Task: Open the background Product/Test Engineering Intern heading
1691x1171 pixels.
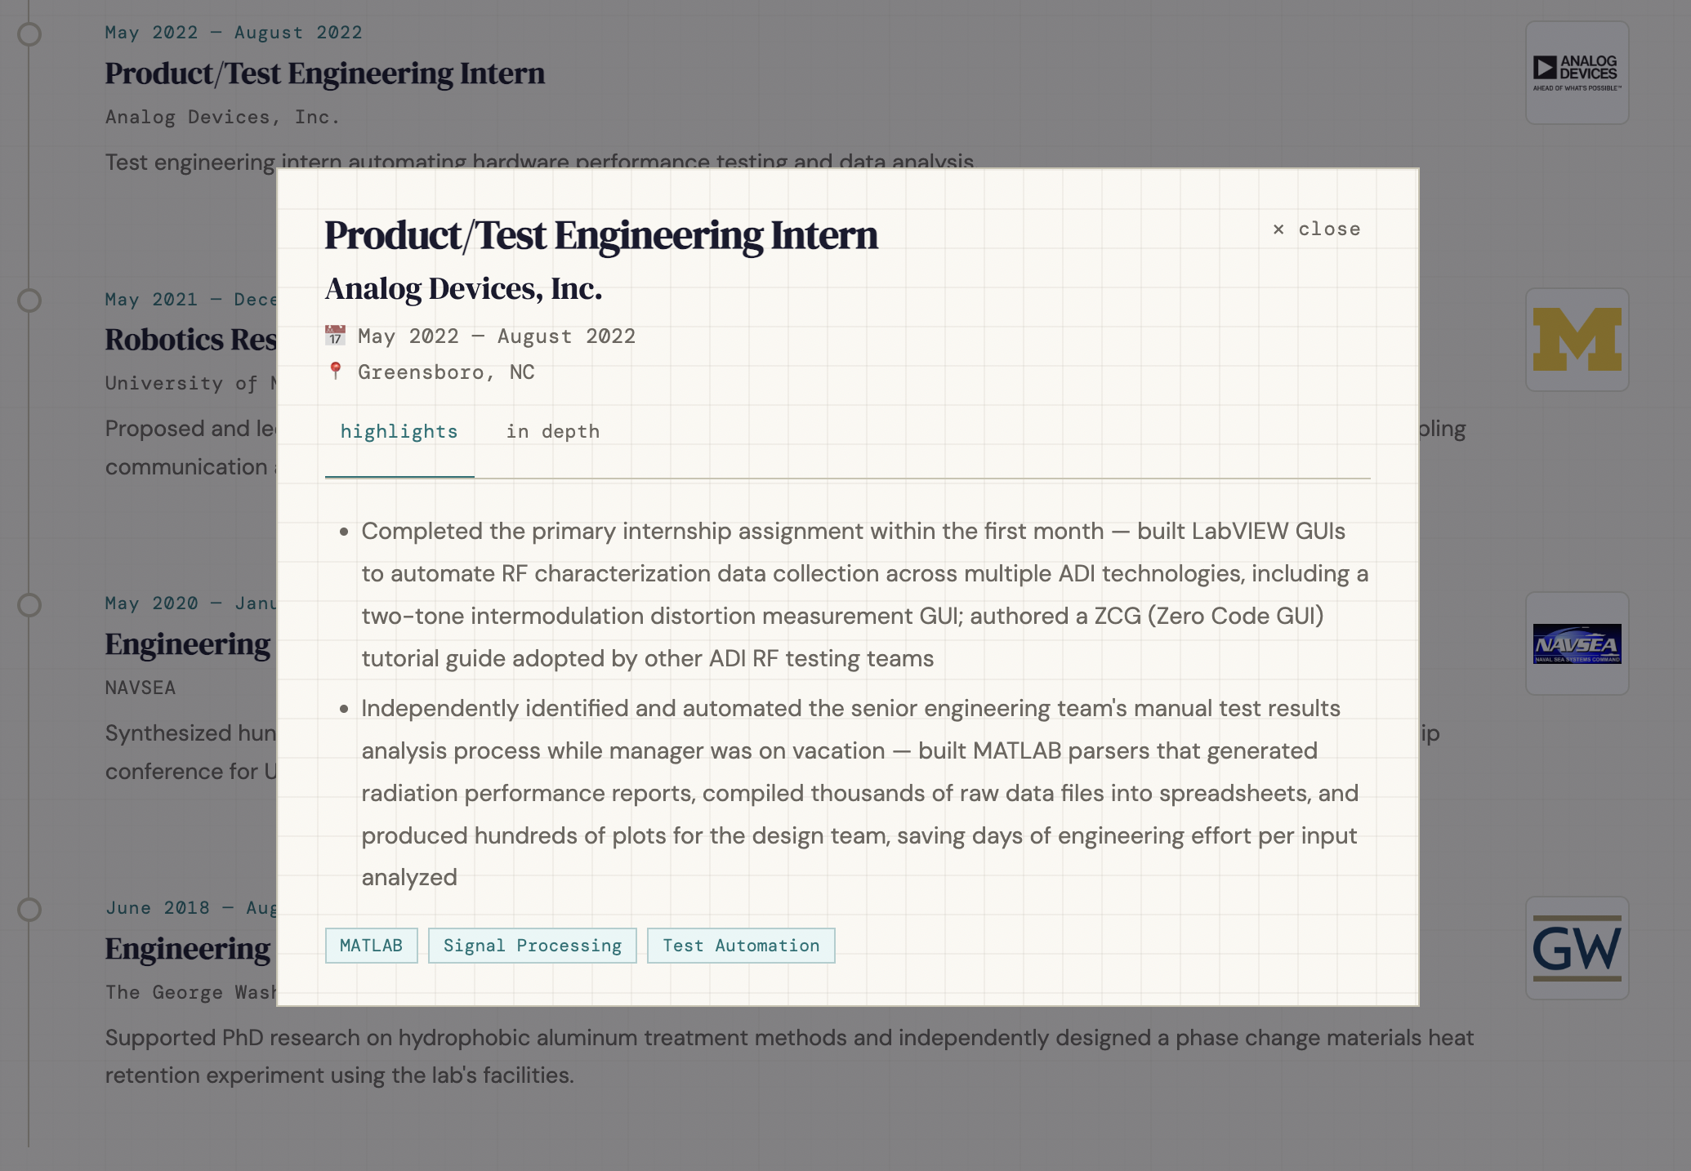Action: point(324,73)
